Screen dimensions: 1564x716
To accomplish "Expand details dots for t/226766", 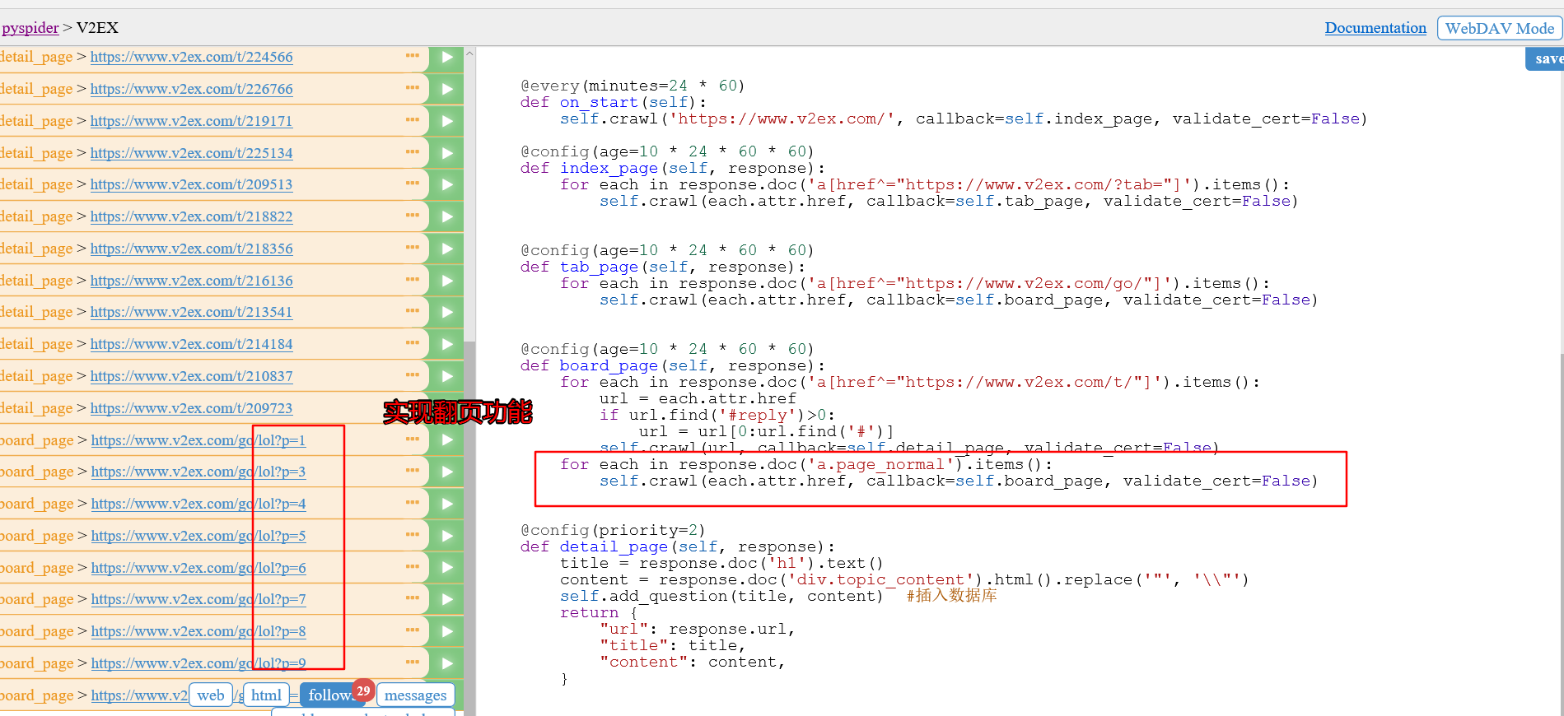I will 413,87.
